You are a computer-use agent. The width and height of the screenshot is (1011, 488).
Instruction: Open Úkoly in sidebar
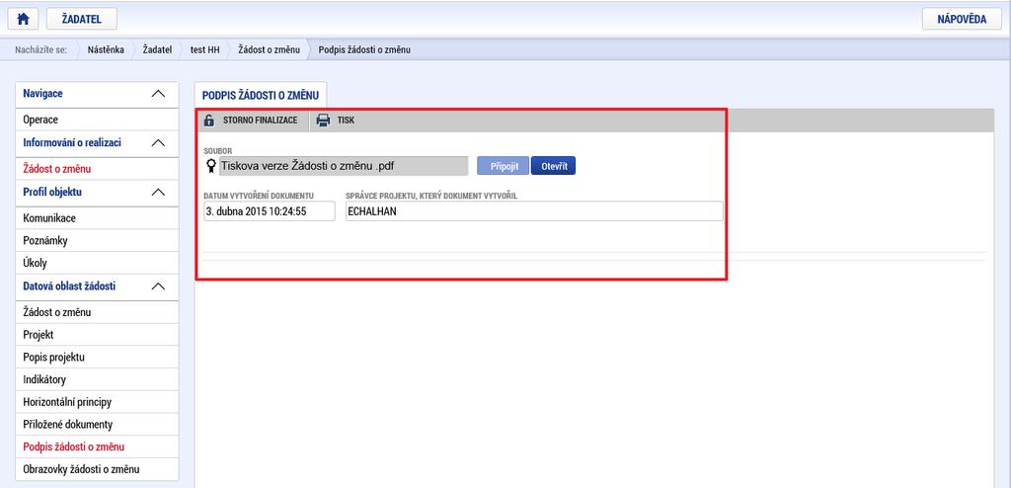click(97, 264)
